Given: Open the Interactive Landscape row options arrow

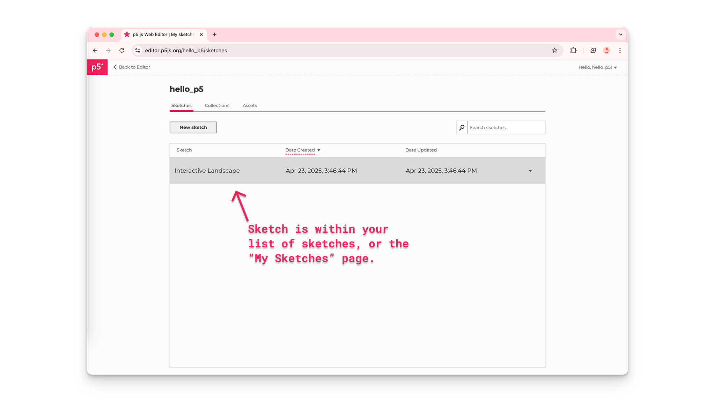Looking at the screenshot, I should coord(530,171).
